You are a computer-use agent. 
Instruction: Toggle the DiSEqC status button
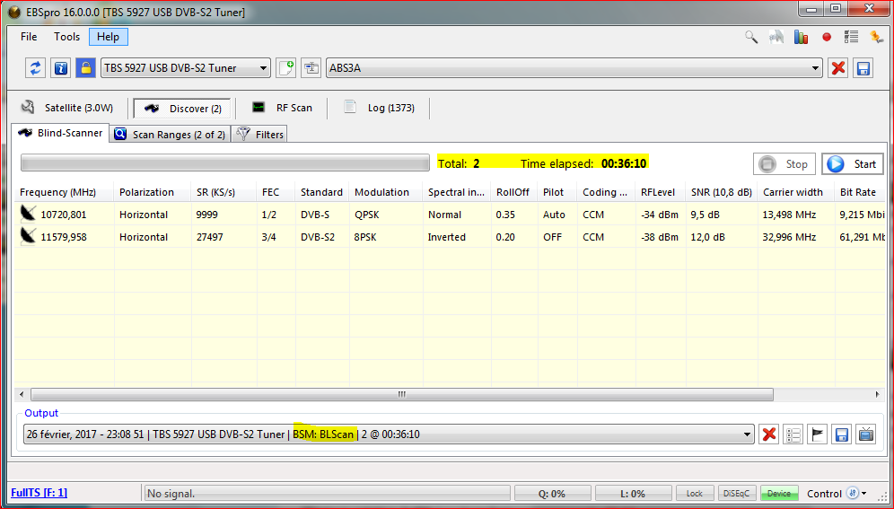point(737,494)
